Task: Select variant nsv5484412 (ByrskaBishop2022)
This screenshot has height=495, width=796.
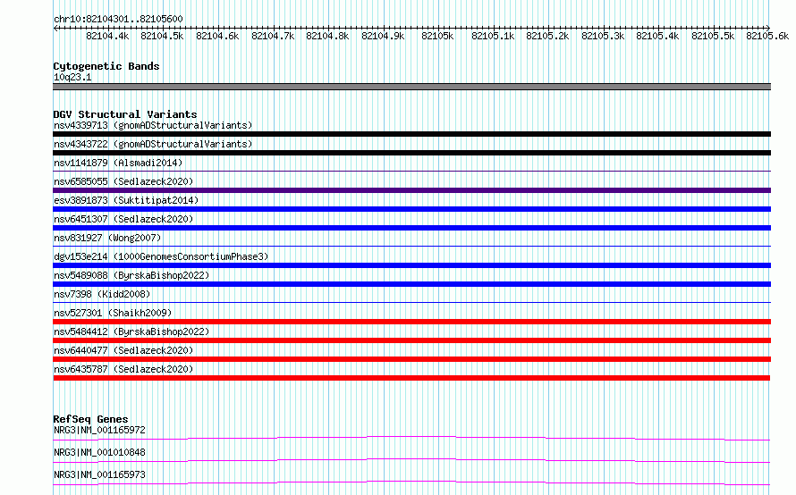Action: point(131,331)
